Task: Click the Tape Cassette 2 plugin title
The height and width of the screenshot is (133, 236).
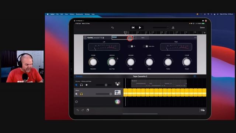Action: 140,76
